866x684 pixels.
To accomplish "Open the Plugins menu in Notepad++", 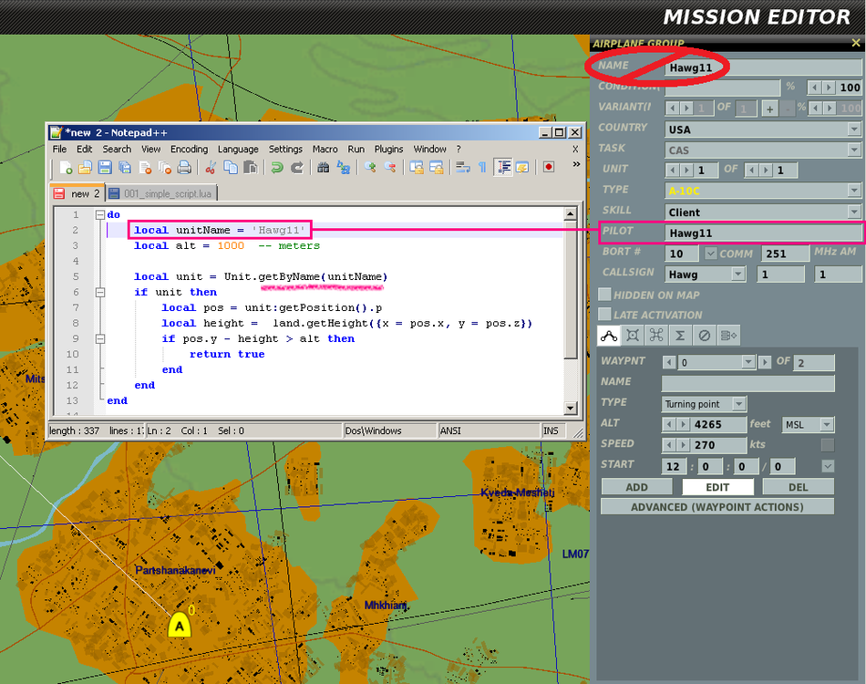I will coord(390,149).
